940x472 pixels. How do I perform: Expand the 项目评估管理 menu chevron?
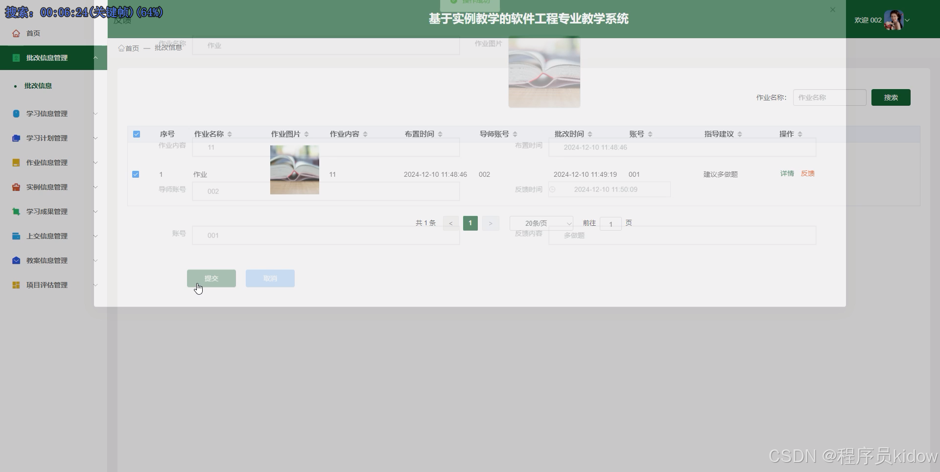click(95, 285)
